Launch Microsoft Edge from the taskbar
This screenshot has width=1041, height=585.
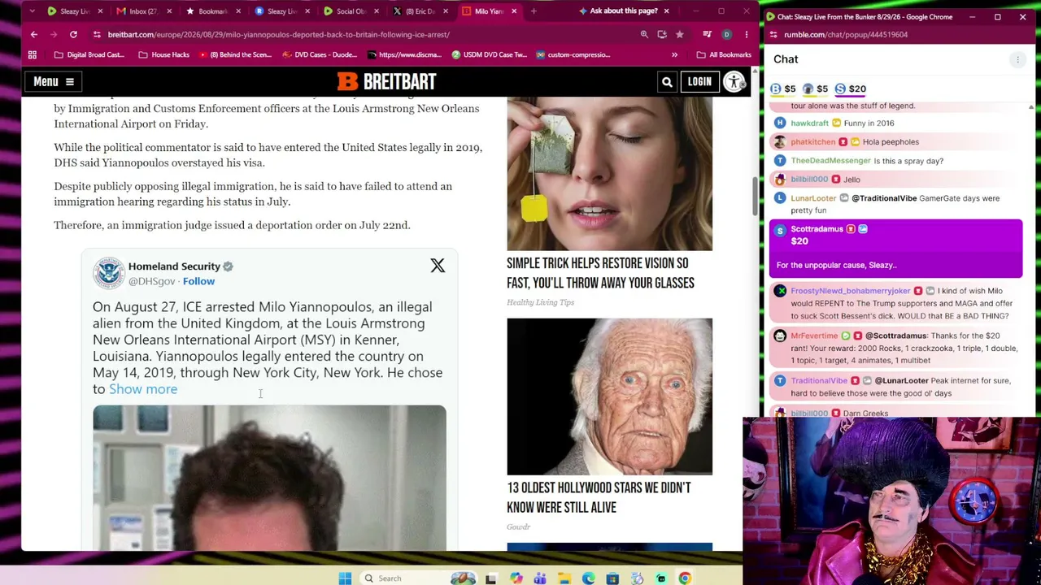point(588,578)
